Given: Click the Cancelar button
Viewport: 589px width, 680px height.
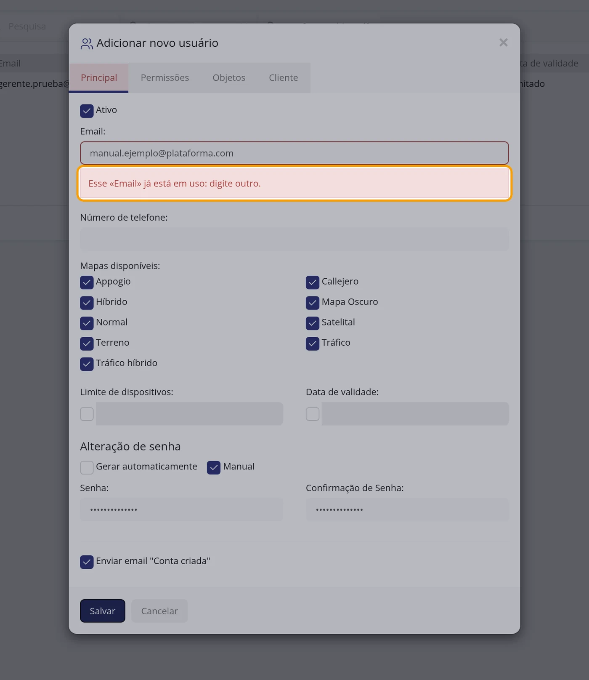Looking at the screenshot, I should pyautogui.click(x=159, y=611).
